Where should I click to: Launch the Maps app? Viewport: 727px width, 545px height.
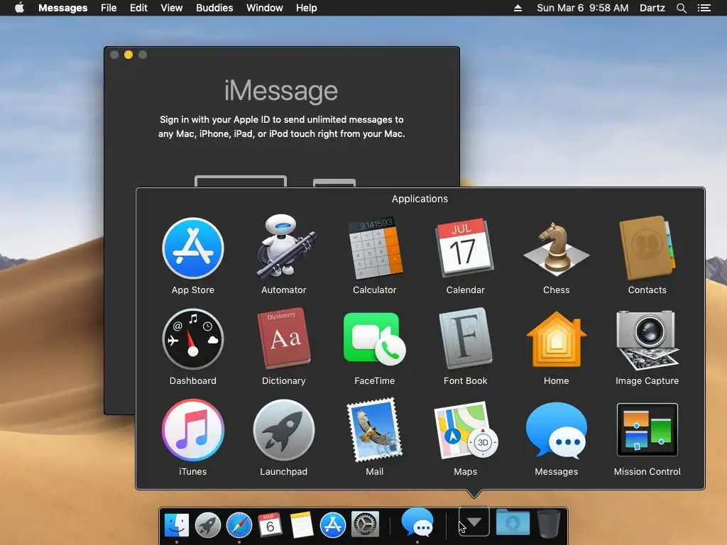tap(465, 430)
